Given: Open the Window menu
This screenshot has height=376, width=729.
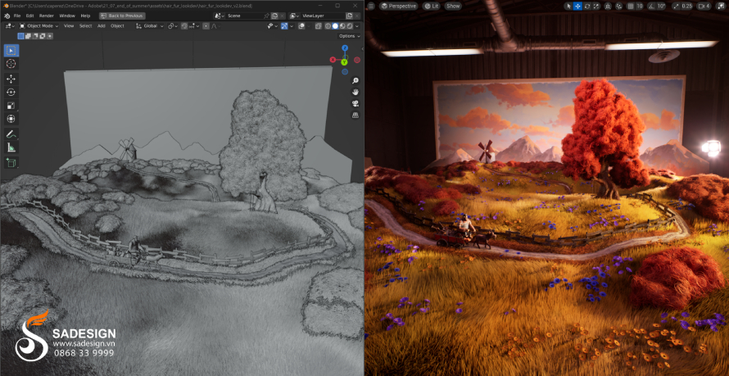Looking at the screenshot, I should [x=67, y=16].
